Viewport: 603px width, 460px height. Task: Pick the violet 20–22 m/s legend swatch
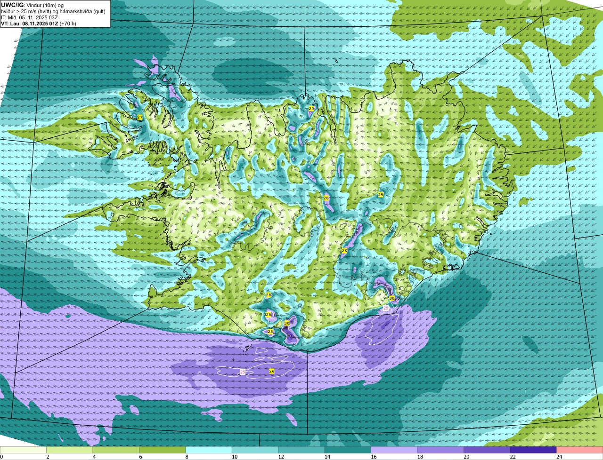487,450
